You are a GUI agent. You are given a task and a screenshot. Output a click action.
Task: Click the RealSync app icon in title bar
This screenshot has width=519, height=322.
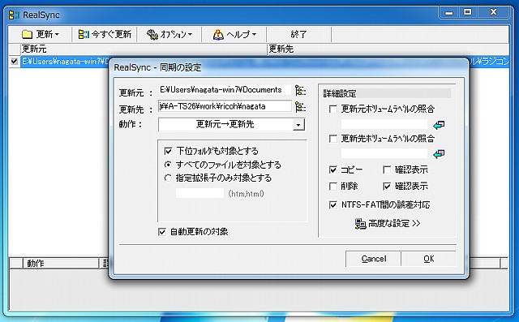point(15,15)
